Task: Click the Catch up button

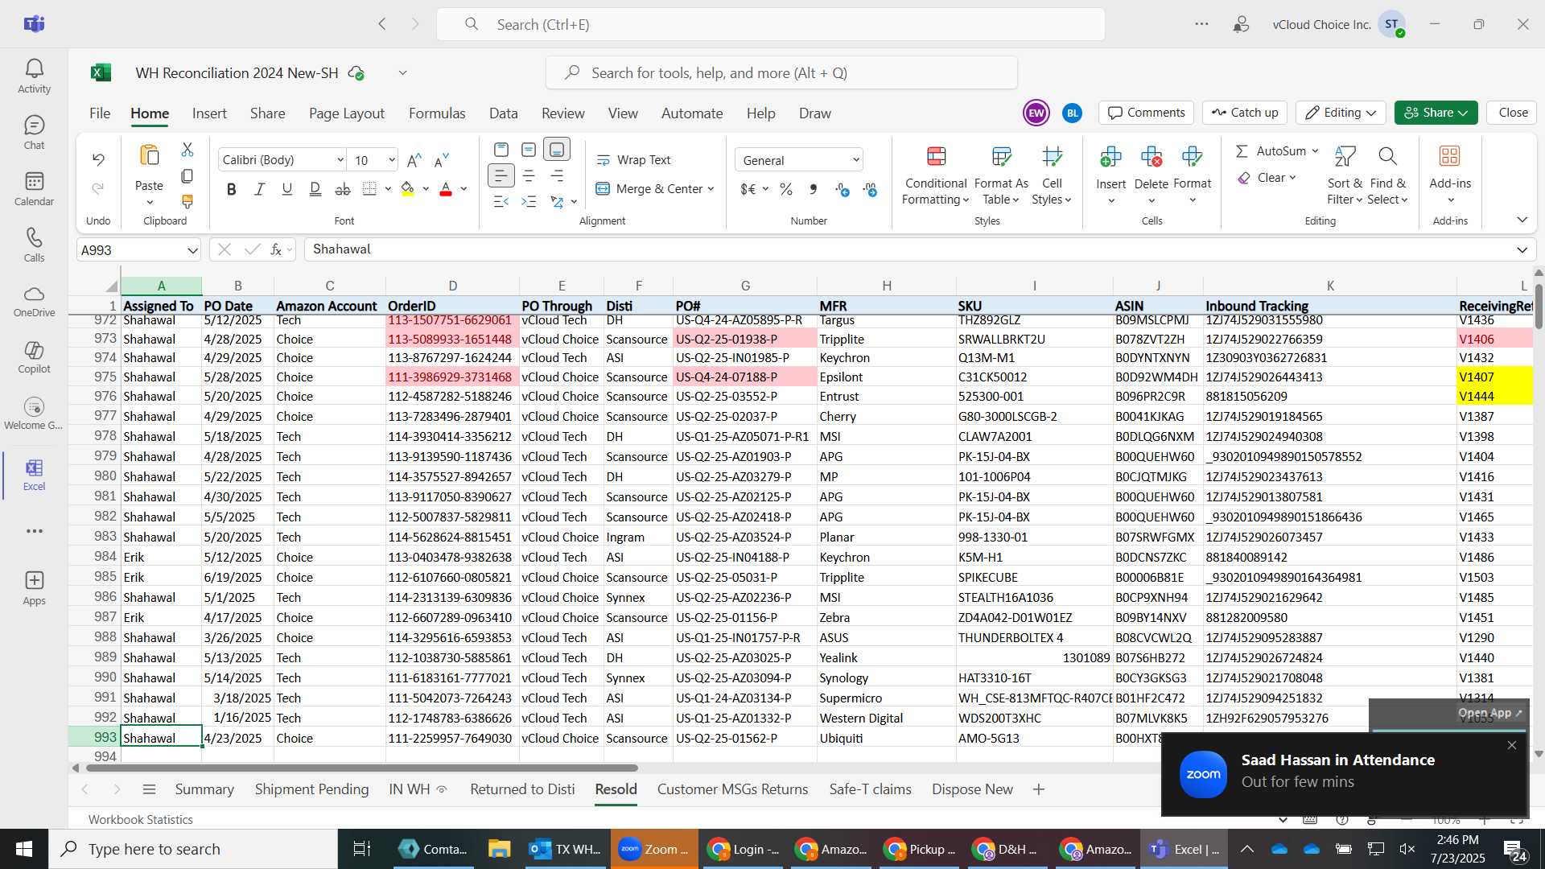Action: coord(1245,113)
